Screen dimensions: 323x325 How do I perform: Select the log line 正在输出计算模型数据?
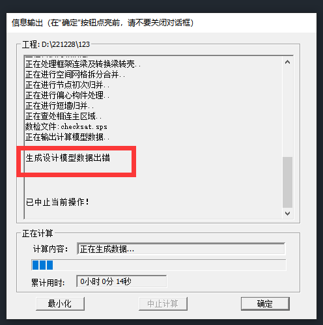click(x=67, y=137)
